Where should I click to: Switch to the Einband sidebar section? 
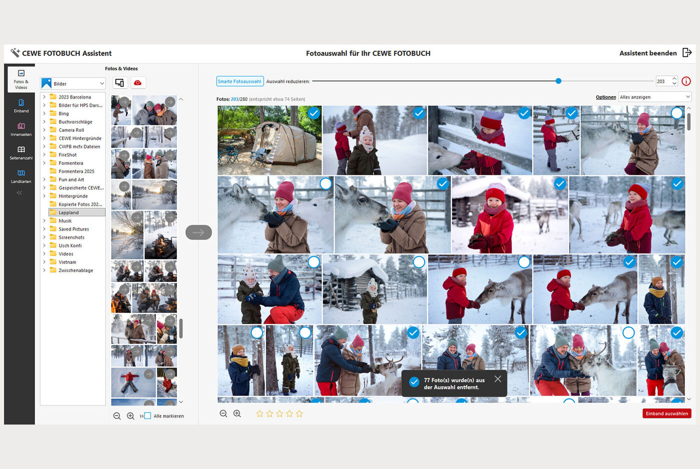21,105
